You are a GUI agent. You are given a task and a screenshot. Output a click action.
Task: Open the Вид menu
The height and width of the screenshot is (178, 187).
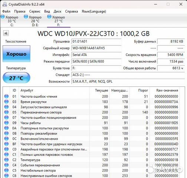click(47, 11)
